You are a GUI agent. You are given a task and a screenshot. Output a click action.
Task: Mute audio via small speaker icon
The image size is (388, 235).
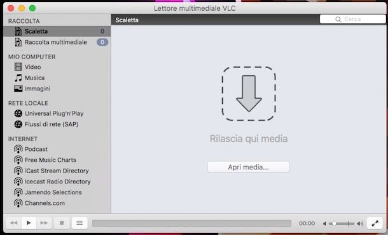coord(324,224)
